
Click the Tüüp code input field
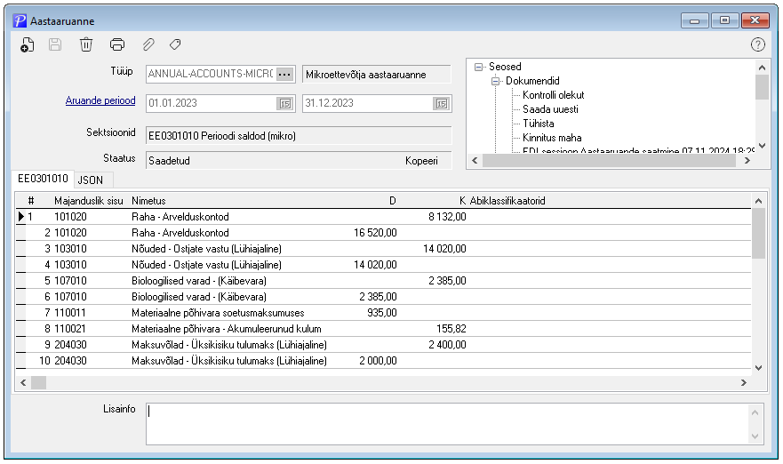tap(211, 75)
